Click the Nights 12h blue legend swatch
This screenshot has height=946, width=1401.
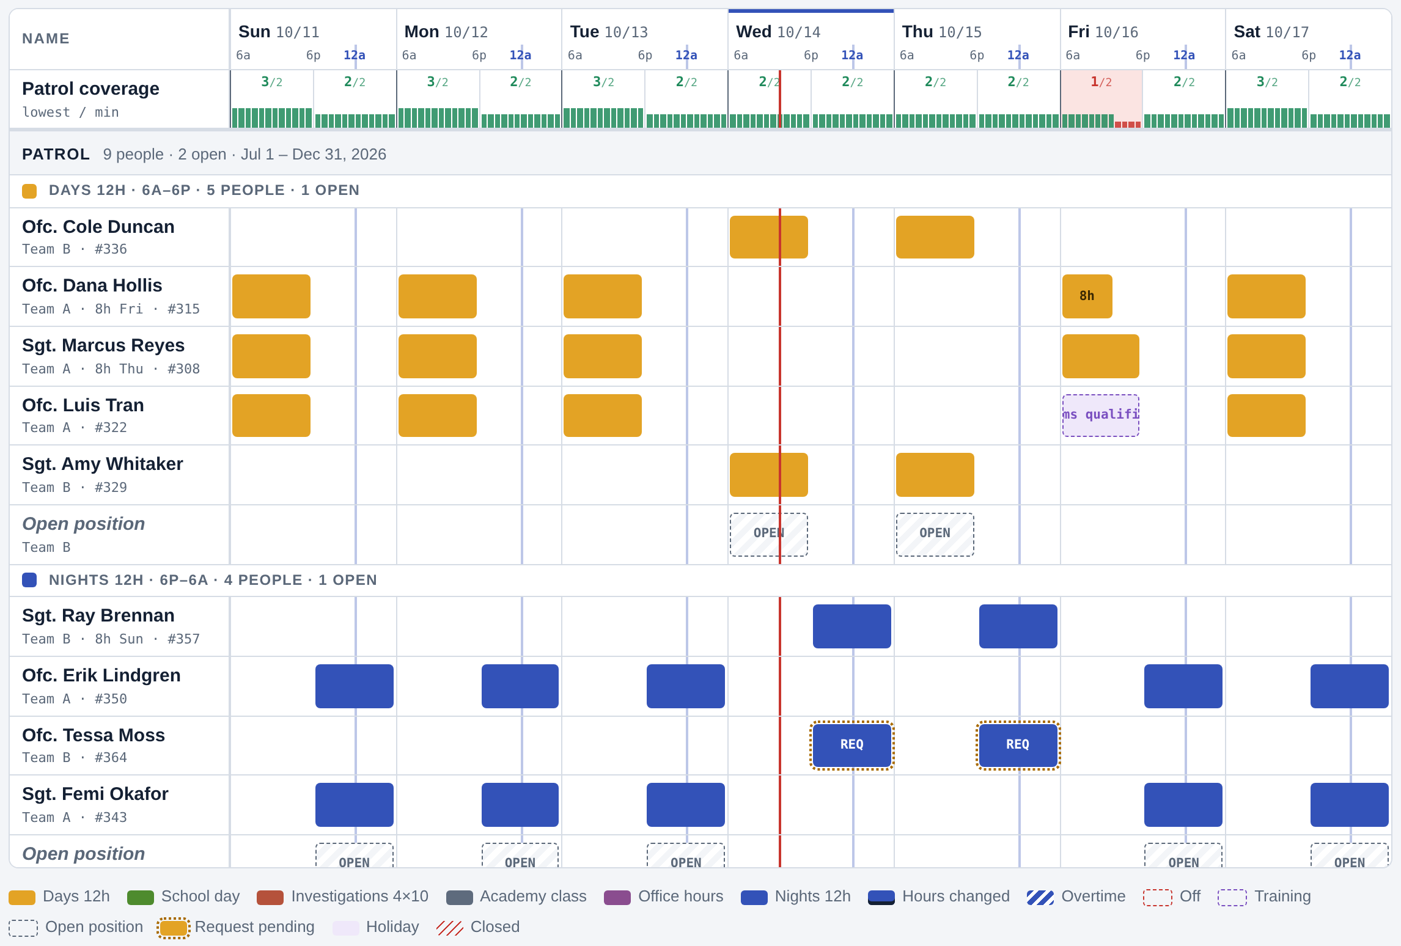click(754, 897)
